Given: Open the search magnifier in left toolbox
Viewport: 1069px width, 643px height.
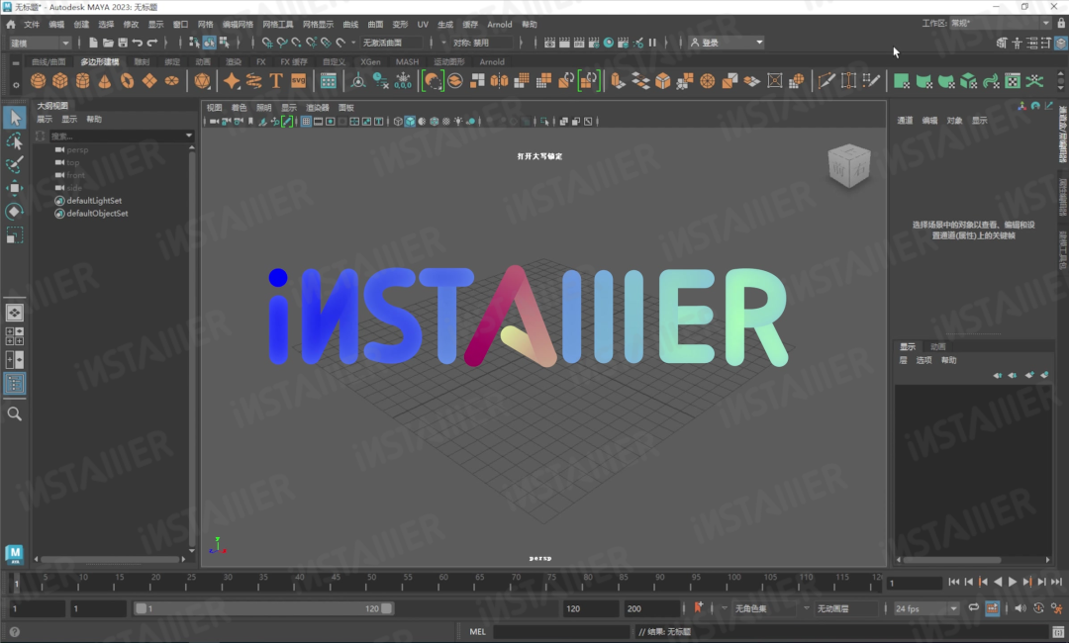Looking at the screenshot, I should [14, 413].
